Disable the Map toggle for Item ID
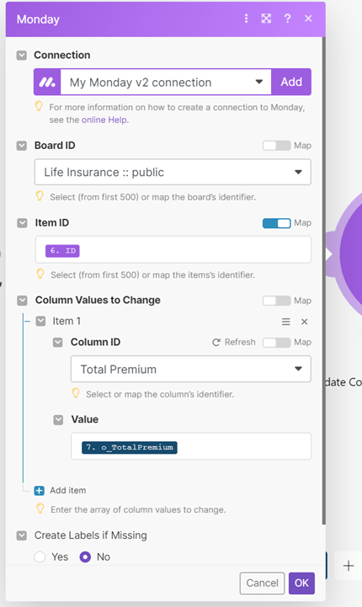Image resolution: width=362 pixels, height=607 pixels. coord(276,223)
